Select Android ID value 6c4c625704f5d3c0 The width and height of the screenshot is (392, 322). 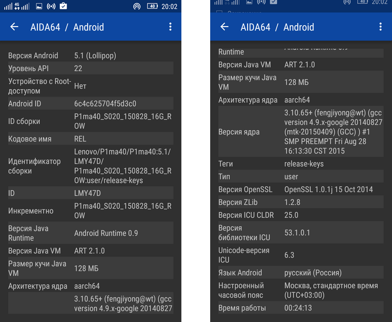pyautogui.click(x=105, y=103)
